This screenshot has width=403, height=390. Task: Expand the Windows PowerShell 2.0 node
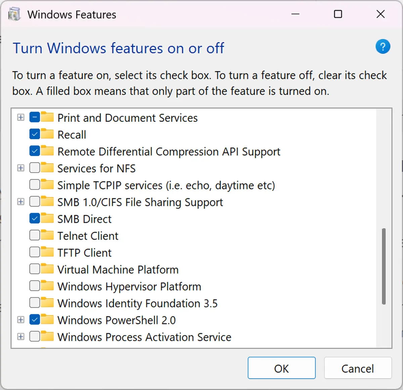pyautogui.click(x=20, y=319)
